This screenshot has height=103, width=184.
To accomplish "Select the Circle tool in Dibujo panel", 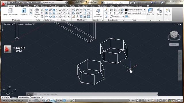I will [x=68, y=13].
